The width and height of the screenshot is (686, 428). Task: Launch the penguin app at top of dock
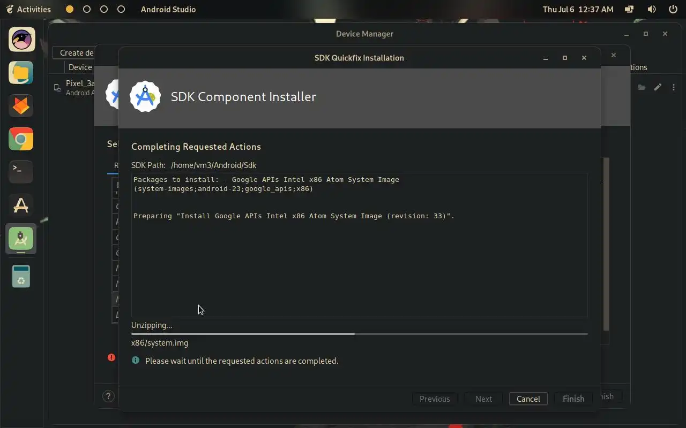pos(21,40)
